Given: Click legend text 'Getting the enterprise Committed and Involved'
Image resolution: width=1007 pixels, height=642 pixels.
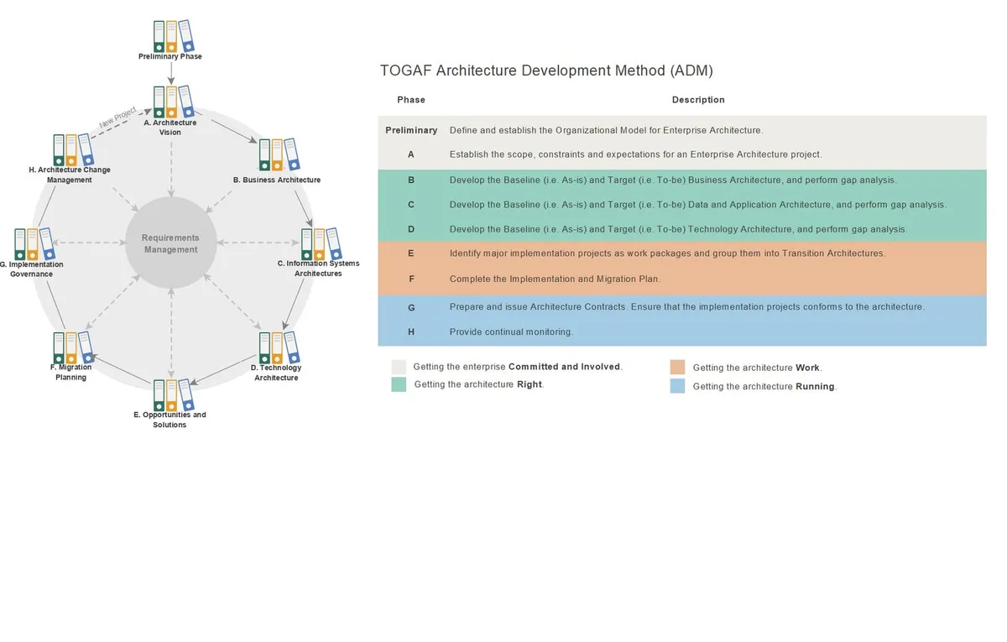Looking at the screenshot, I should point(518,367).
